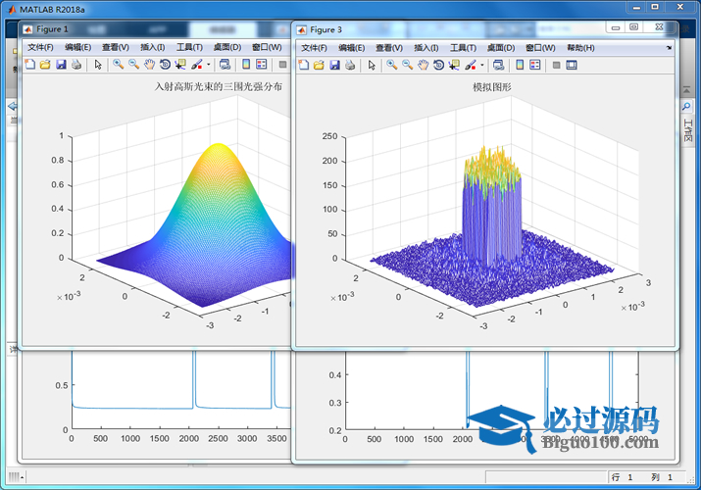Click New Figure icon in Figure 3 toolbar
The height and width of the screenshot is (490, 701).
[304, 65]
